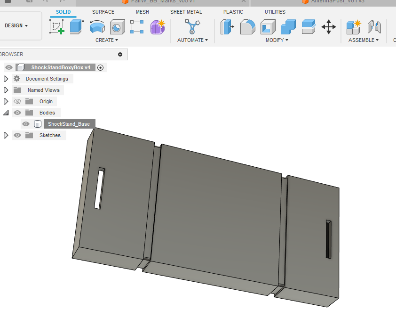
Task: Select the Fillet tool
Action: tap(247, 27)
